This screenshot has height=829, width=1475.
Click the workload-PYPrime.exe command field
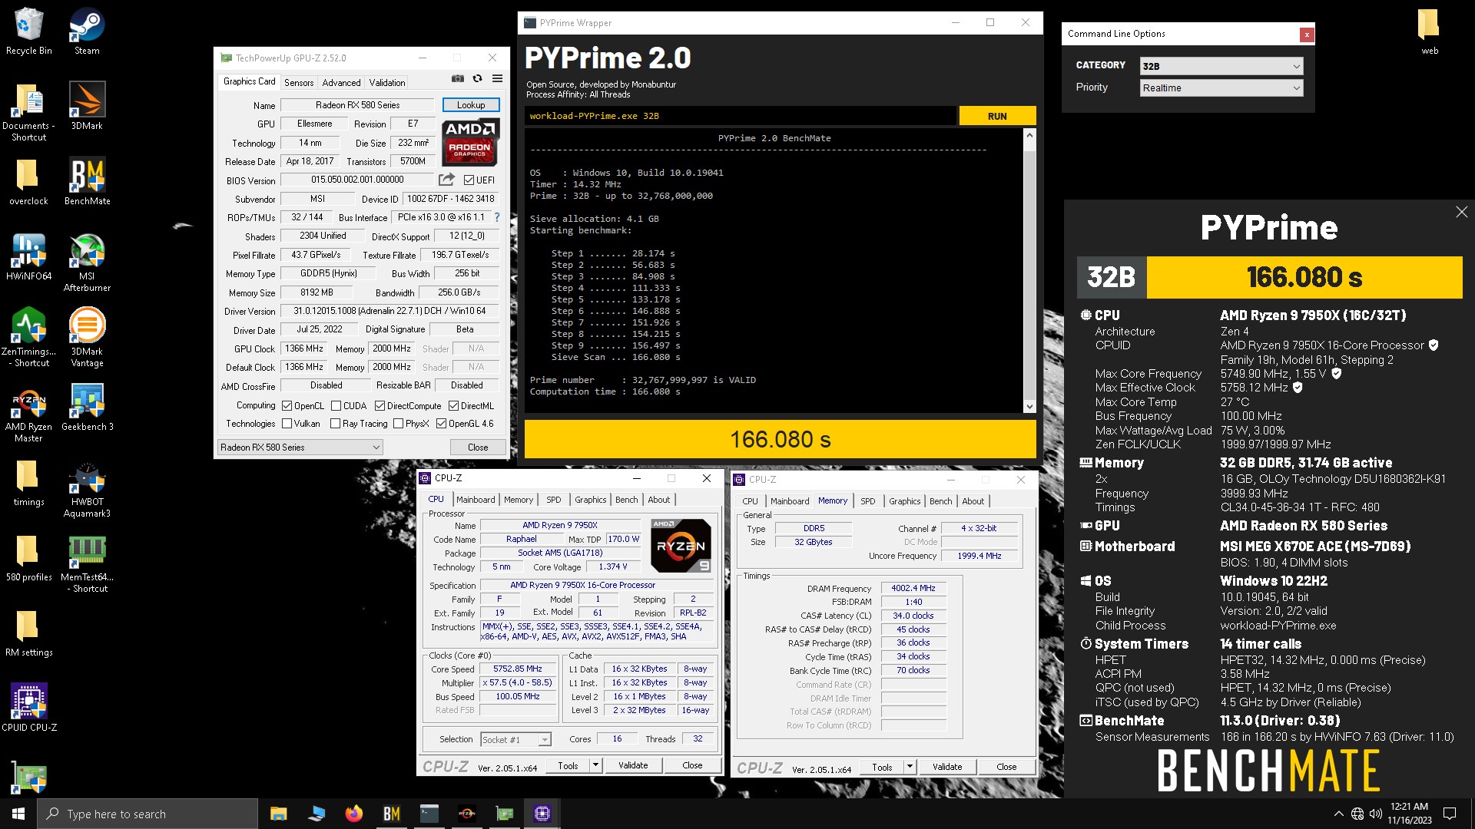[741, 116]
